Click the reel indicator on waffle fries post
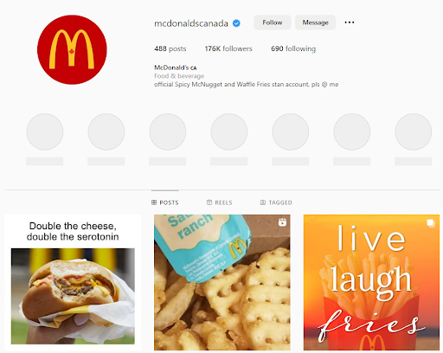Screen dimensions: 443x353 tap(282, 222)
